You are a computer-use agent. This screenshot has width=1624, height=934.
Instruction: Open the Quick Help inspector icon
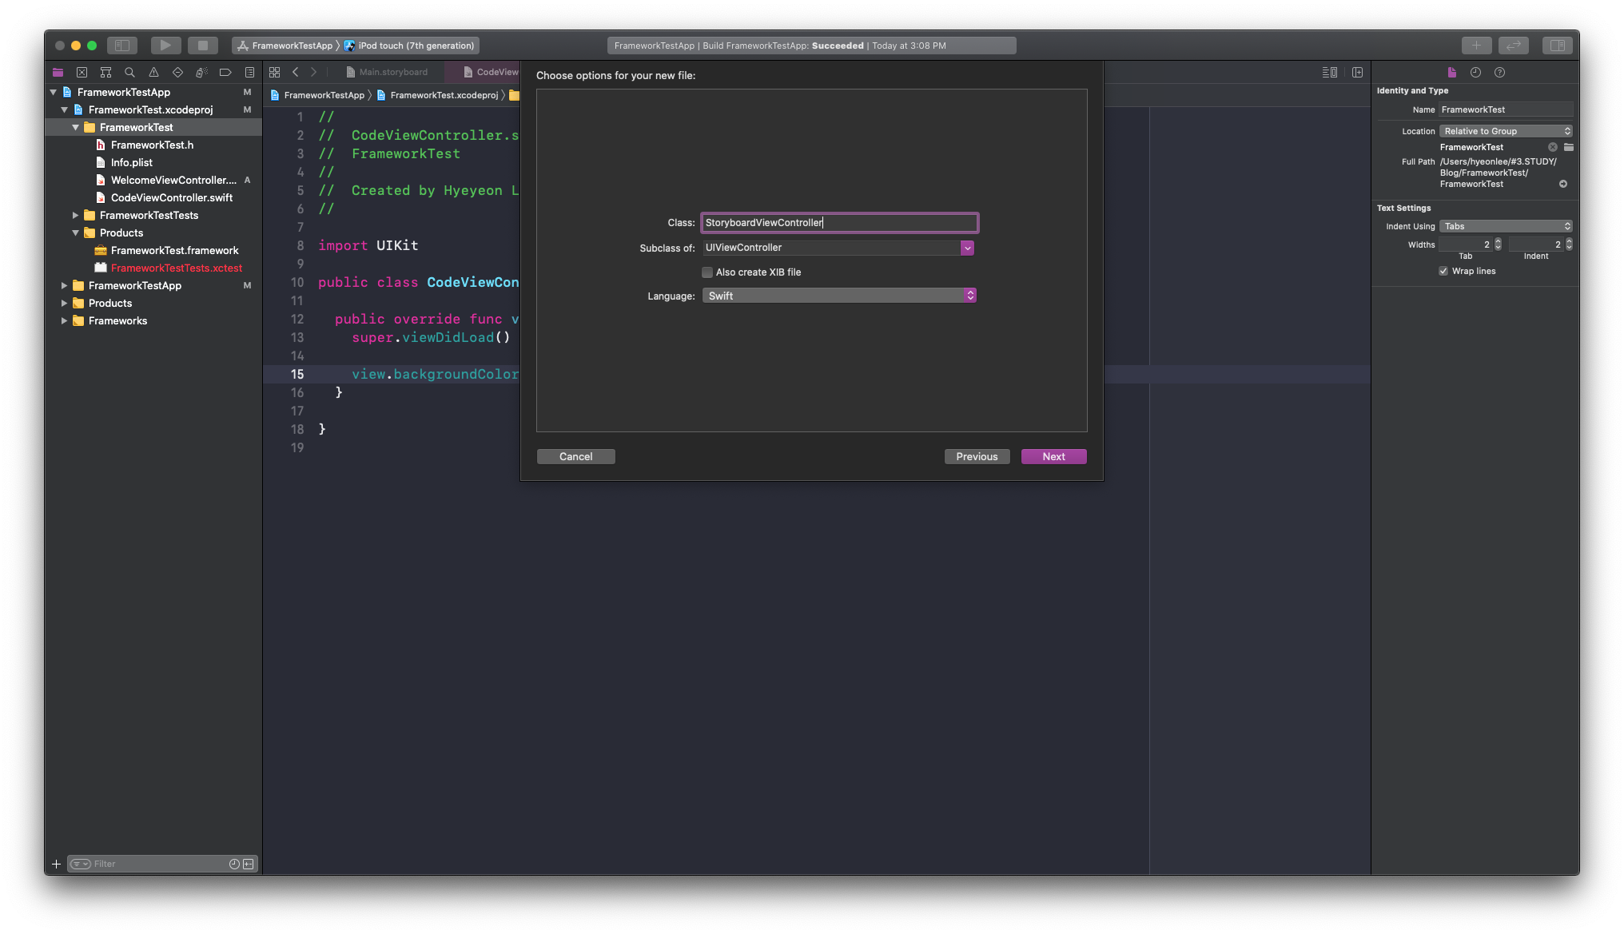coord(1499,72)
